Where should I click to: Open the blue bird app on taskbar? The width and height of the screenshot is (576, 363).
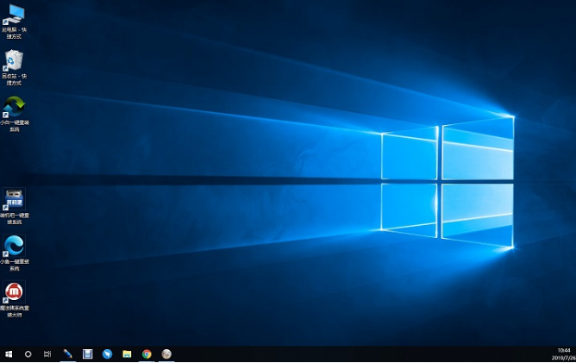(107, 354)
